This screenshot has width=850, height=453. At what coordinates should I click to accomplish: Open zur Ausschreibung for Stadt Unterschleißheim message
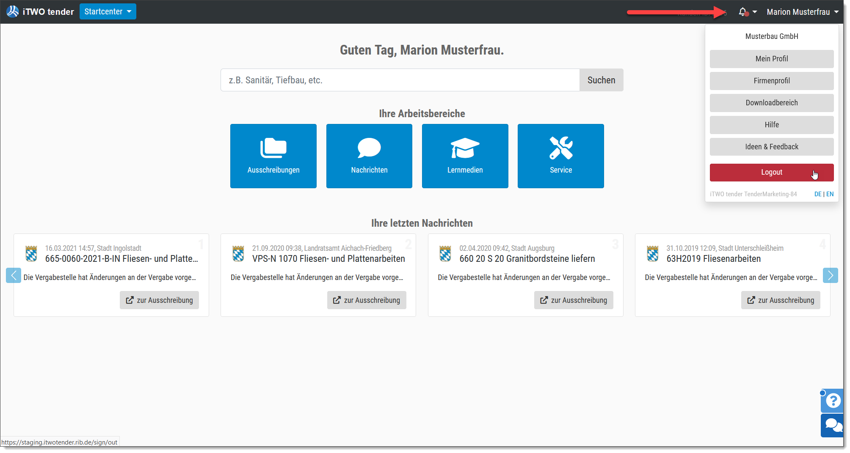[781, 300]
